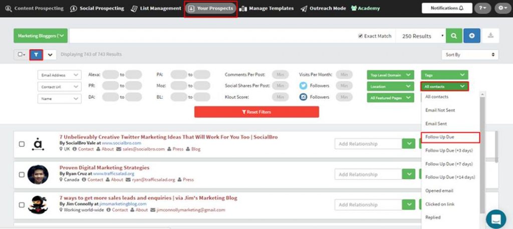Viewport: 513px width, 229px height.
Task: Click the main search text field
Action: [212, 36]
